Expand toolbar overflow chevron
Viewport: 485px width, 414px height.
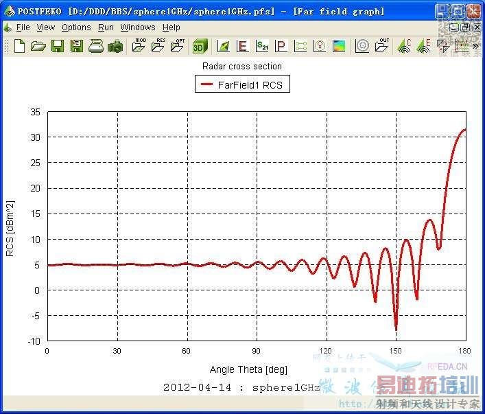pos(475,47)
